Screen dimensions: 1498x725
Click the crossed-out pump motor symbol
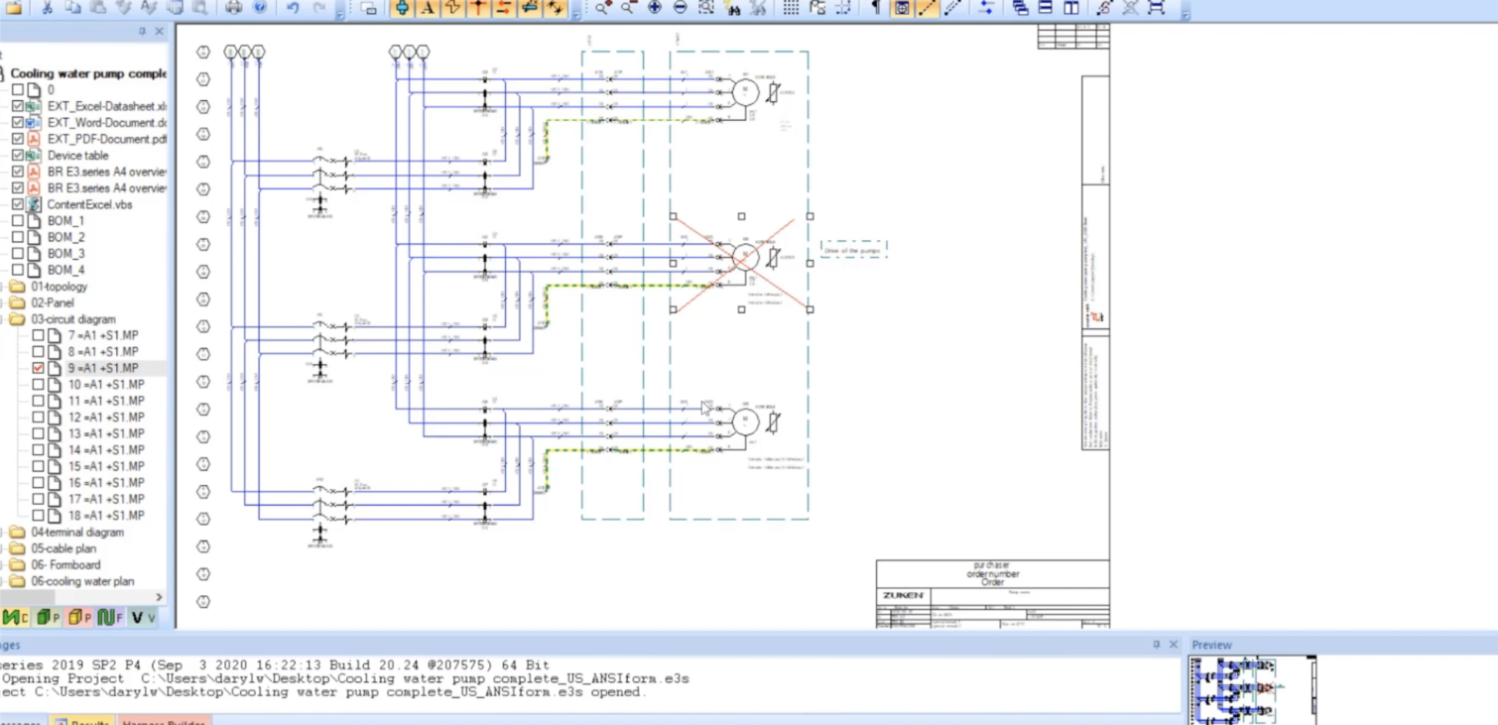[x=745, y=258]
